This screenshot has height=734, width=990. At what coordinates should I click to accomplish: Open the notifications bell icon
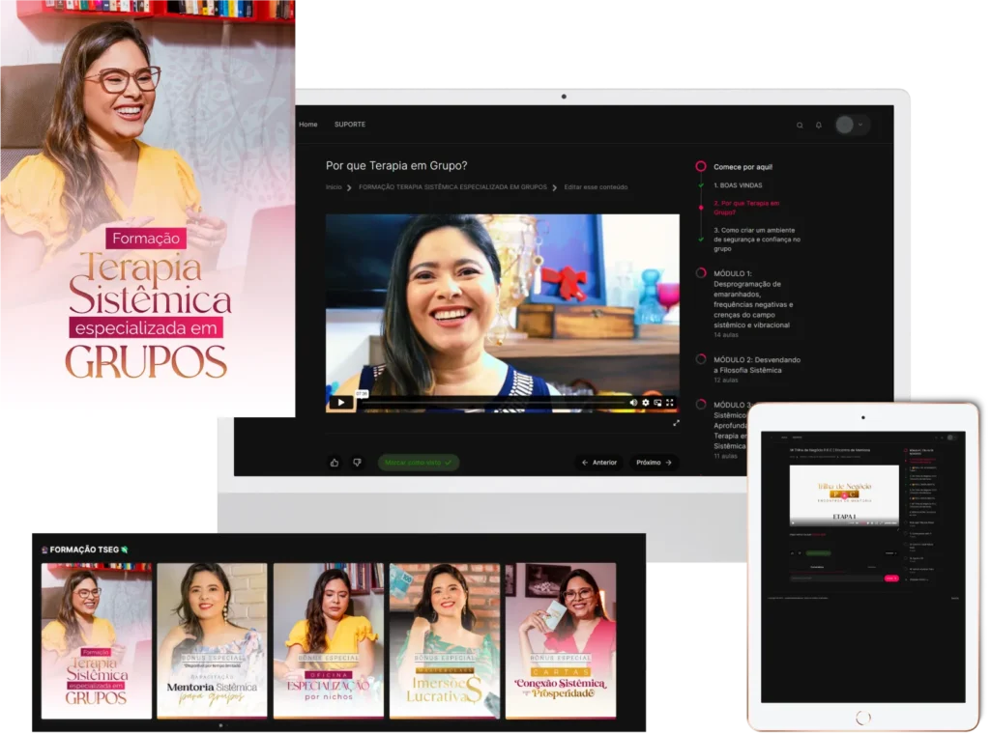(x=819, y=126)
